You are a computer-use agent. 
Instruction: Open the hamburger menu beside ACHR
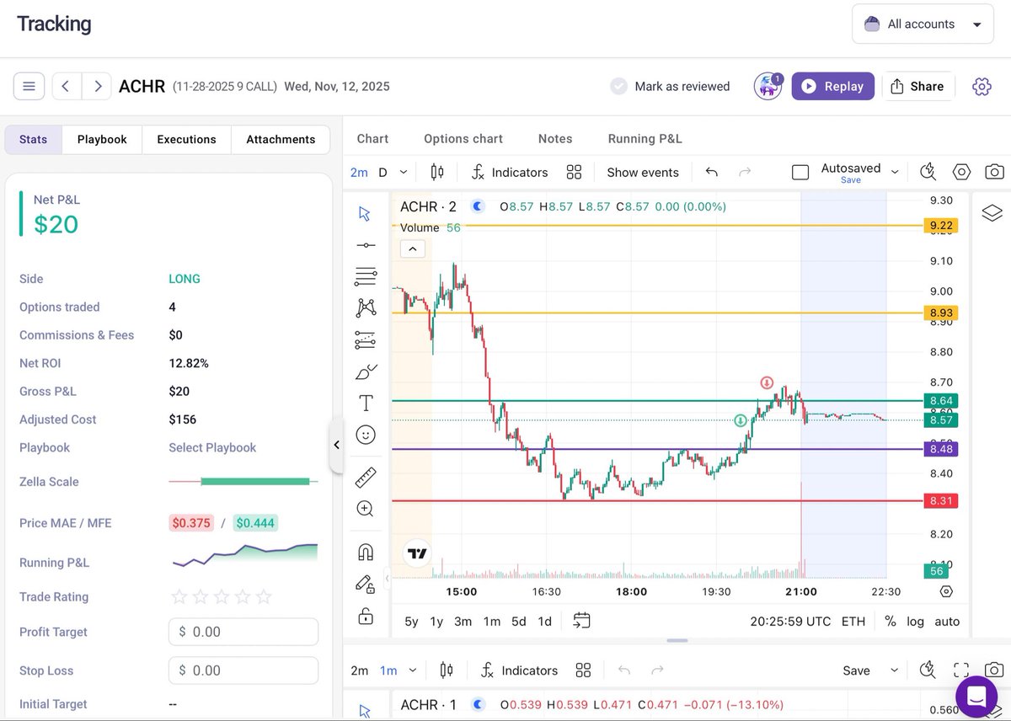(x=29, y=86)
